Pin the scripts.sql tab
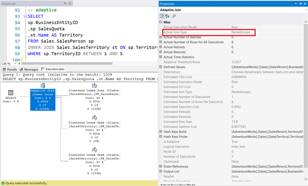 coord(65,3)
